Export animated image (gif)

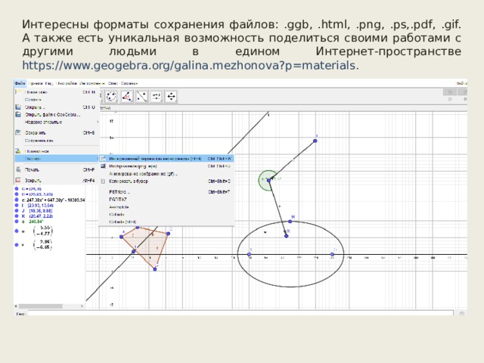pyautogui.click(x=166, y=174)
